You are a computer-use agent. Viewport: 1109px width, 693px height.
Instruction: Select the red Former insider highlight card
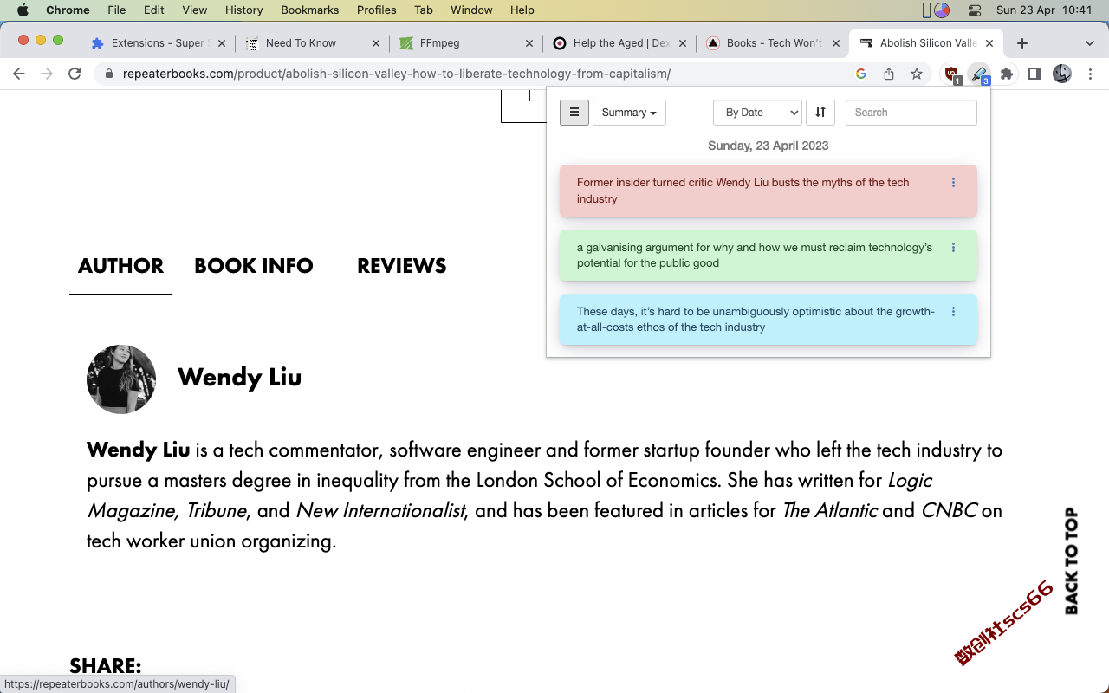click(769, 191)
